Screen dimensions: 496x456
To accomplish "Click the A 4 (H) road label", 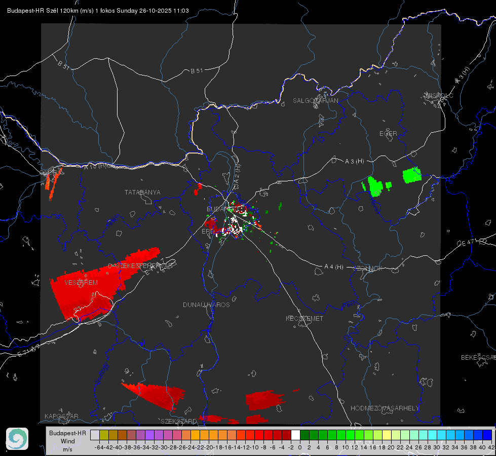I will (x=334, y=267).
